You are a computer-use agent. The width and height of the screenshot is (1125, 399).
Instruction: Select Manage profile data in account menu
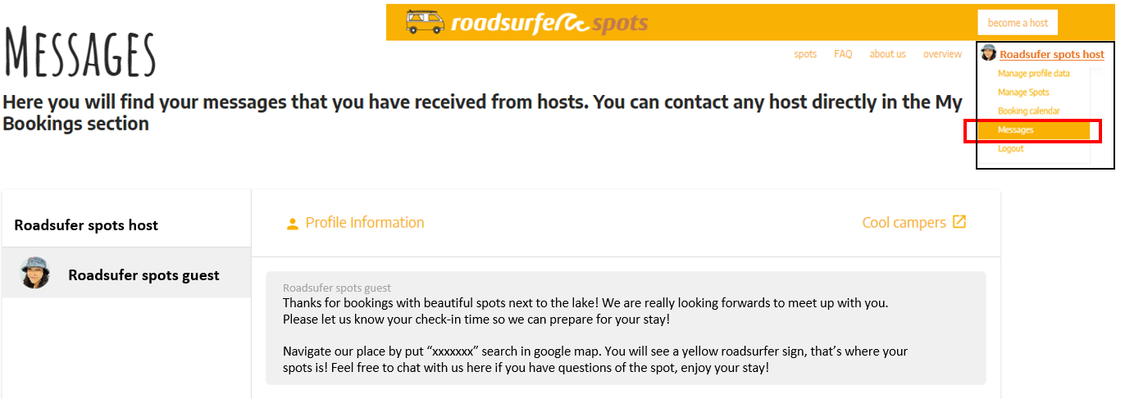(x=1033, y=74)
